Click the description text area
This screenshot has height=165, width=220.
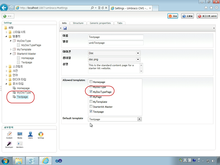pos(114,68)
